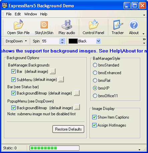Launch the Tracker checklist icon

[118, 25]
